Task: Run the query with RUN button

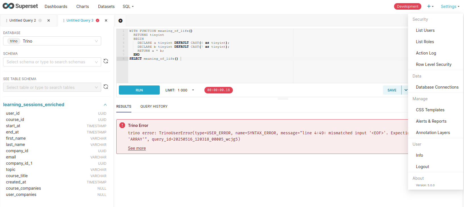Action: (139, 90)
